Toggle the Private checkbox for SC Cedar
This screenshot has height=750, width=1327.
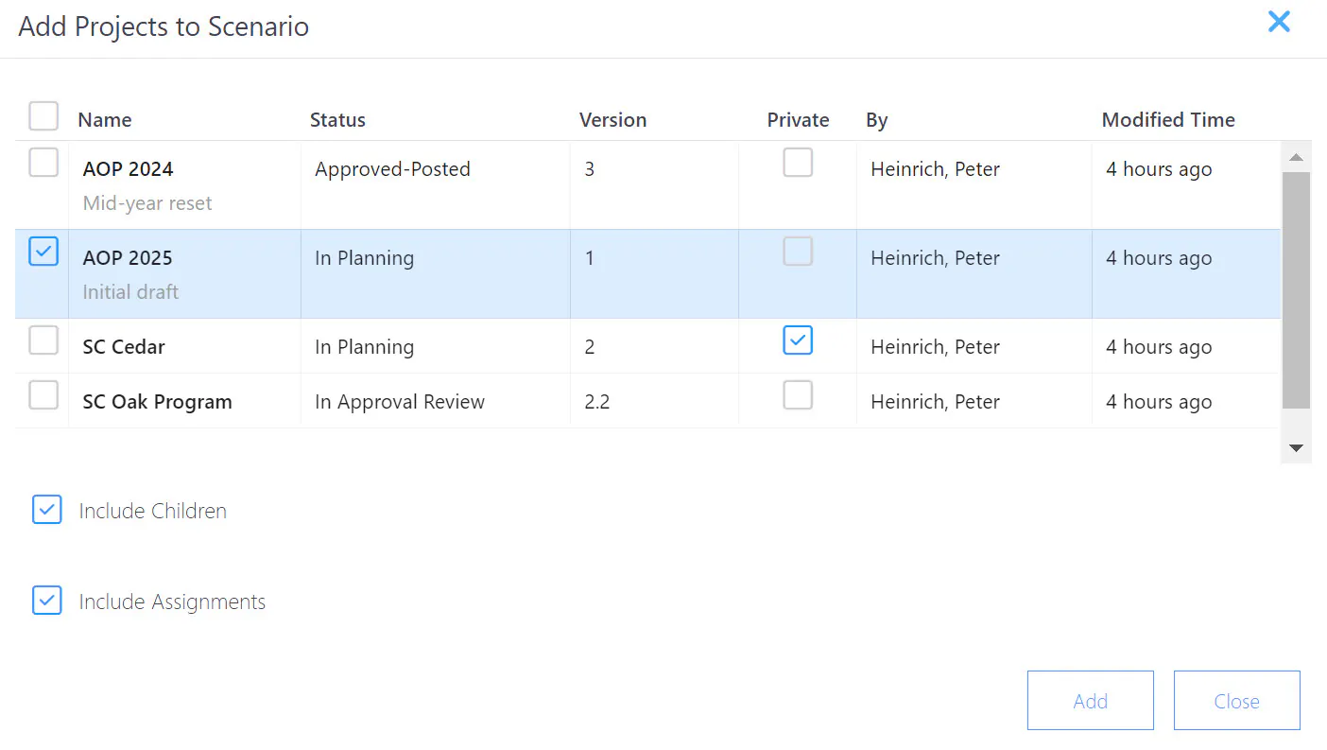(x=798, y=340)
